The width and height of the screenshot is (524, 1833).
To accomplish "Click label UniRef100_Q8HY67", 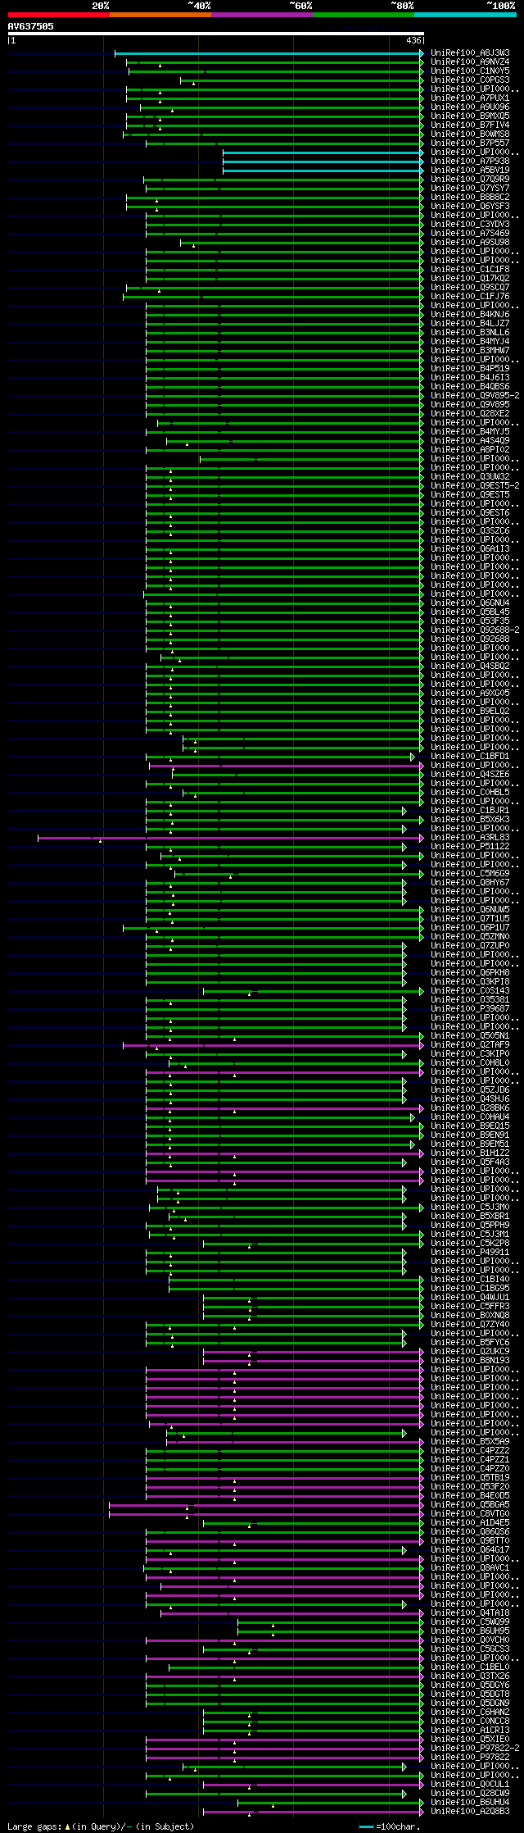I will click(x=470, y=883).
